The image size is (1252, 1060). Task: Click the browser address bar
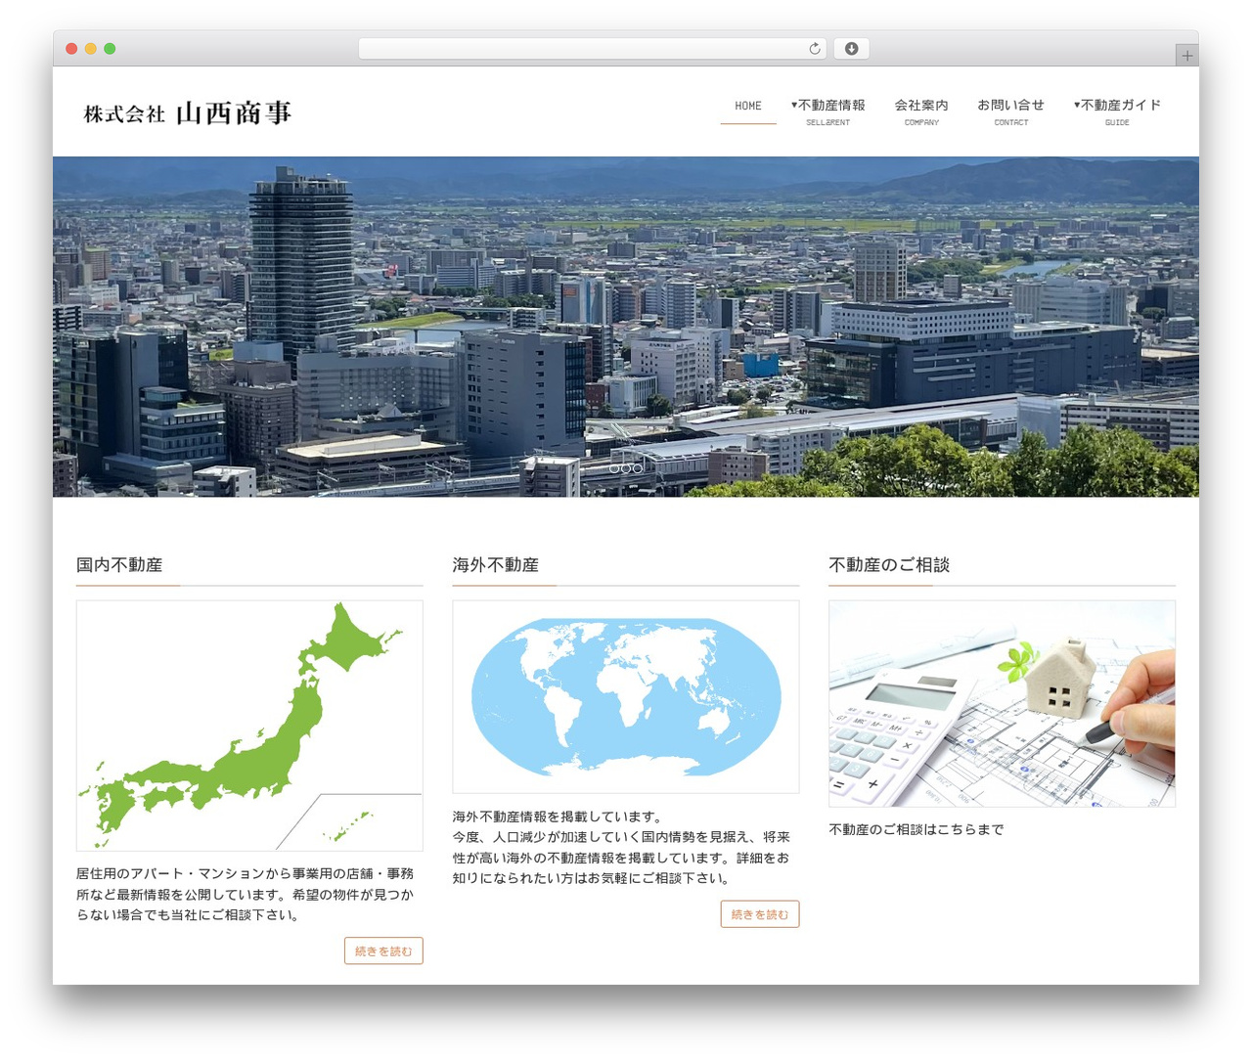[x=593, y=49]
